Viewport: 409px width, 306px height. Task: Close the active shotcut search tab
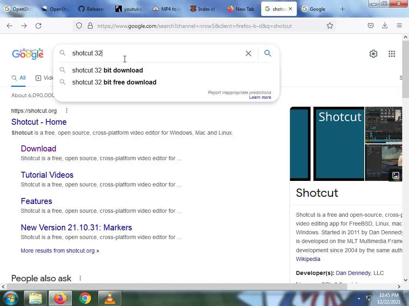(290, 9)
